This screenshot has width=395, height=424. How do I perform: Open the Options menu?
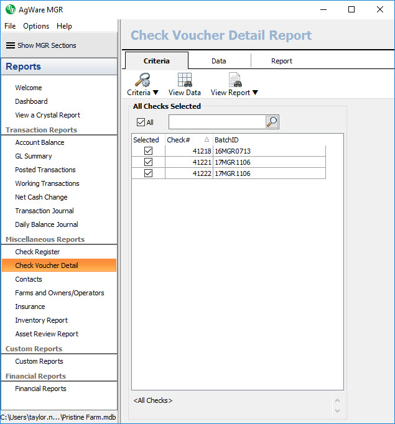pos(36,26)
